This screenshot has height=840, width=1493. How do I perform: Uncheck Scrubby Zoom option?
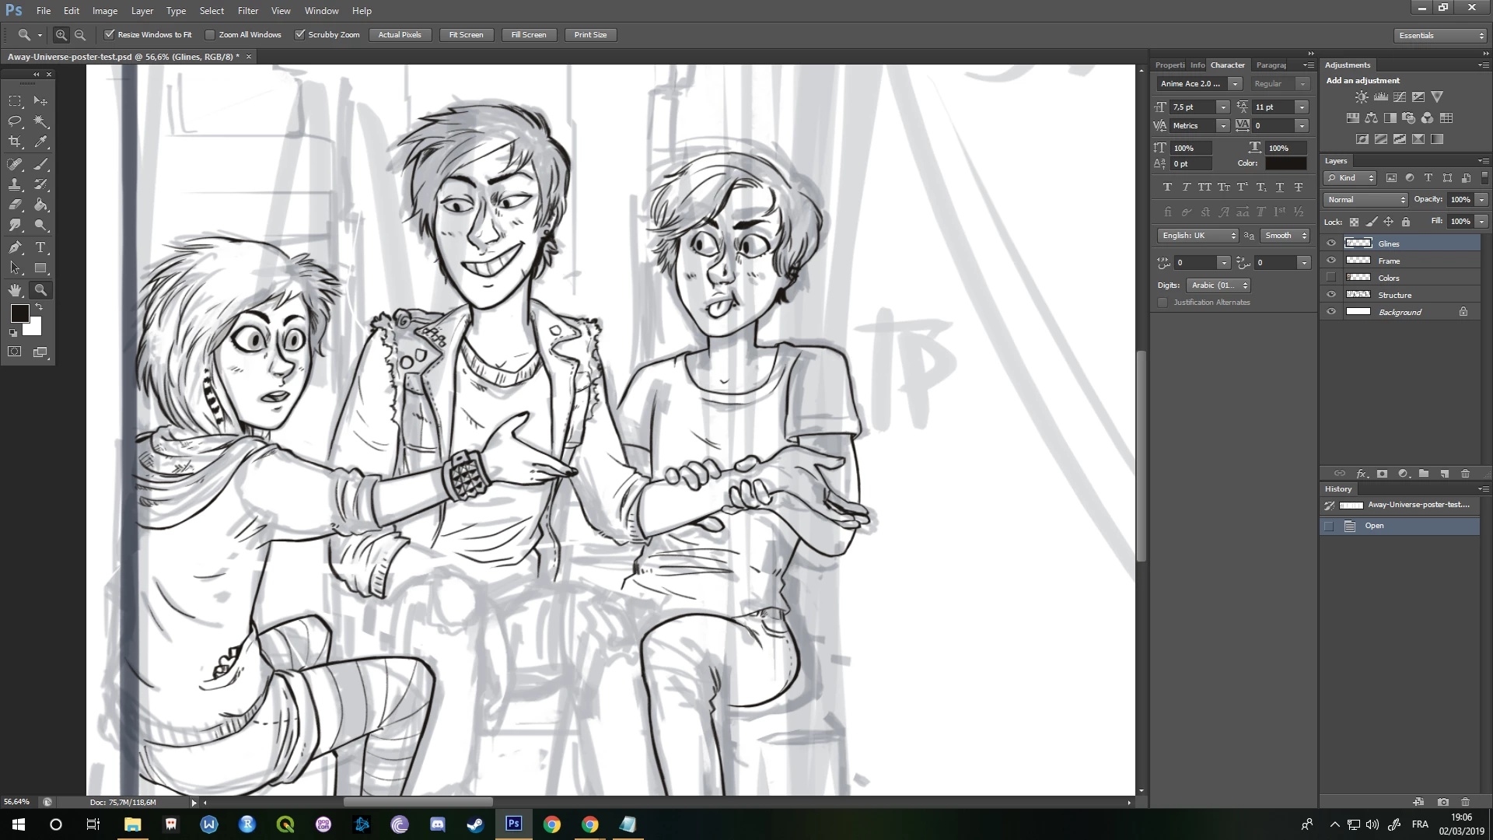coord(299,35)
